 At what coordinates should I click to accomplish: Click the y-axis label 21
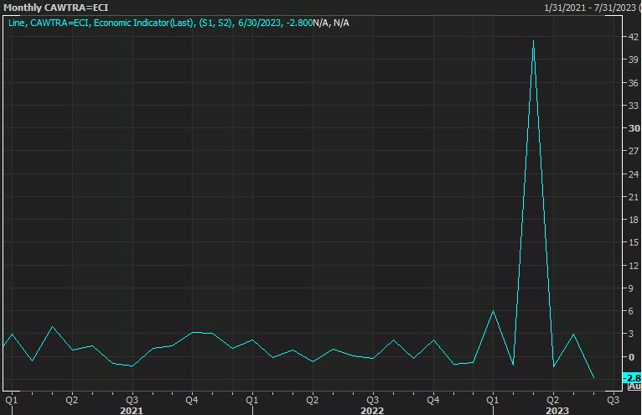coord(634,197)
